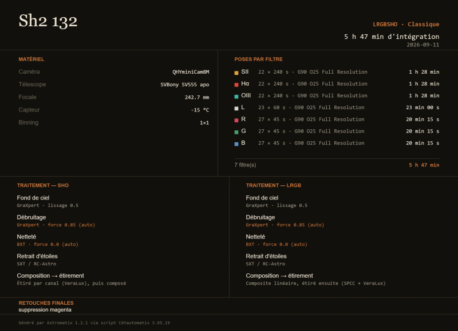Select the title "Sh2 132"
Viewport: 458px width, 331px height.
(48, 21)
